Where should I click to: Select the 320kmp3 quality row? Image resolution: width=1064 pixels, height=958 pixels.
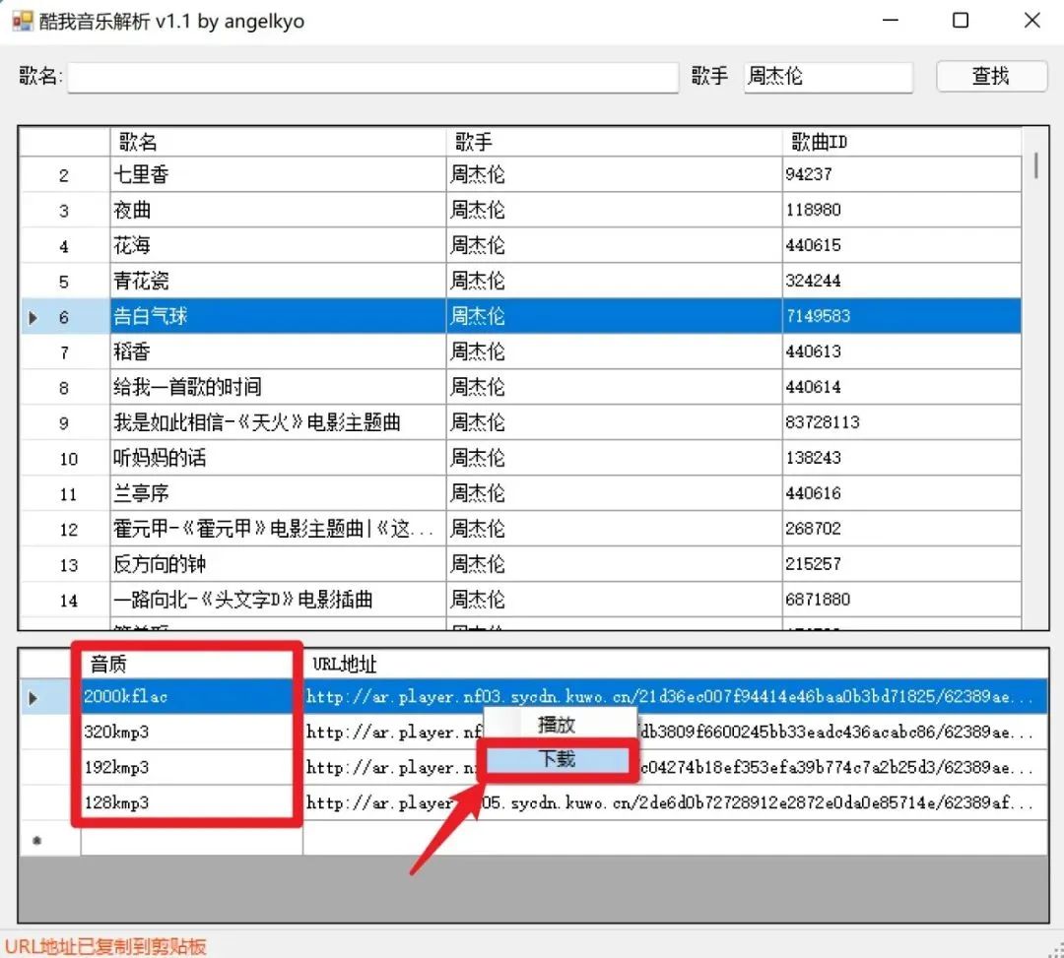point(187,733)
